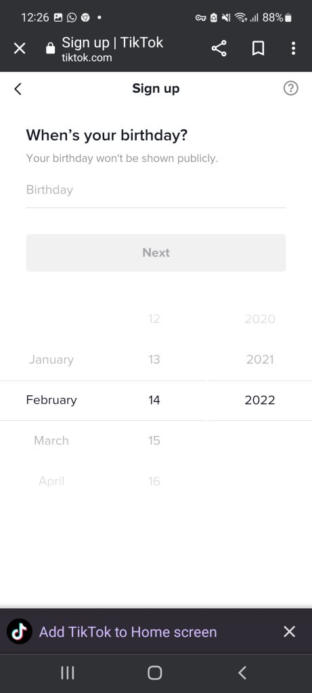This screenshot has height=693, width=312.
Task: Bookmark this page with the bookmark icon
Action: pos(258,48)
